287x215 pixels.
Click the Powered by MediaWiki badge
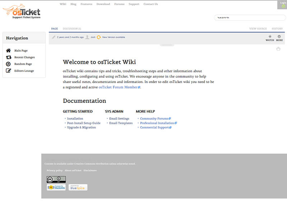tap(56, 187)
